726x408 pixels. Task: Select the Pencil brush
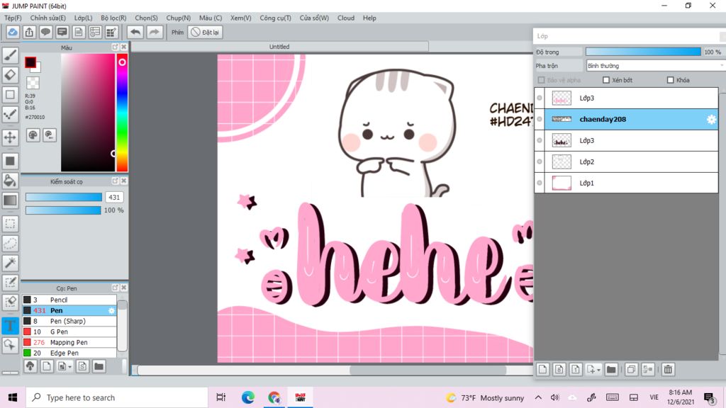click(69, 300)
